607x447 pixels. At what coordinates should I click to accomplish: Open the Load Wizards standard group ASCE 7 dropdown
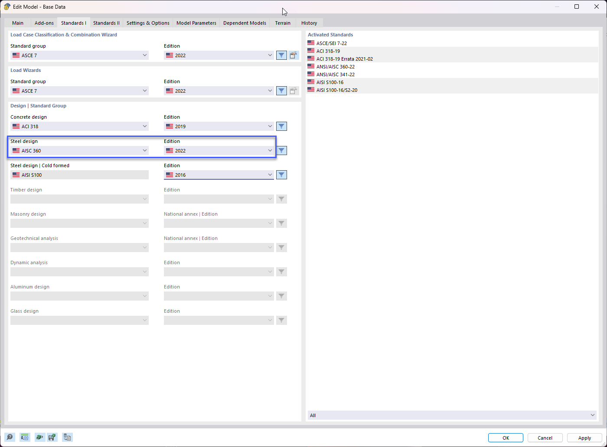(79, 91)
